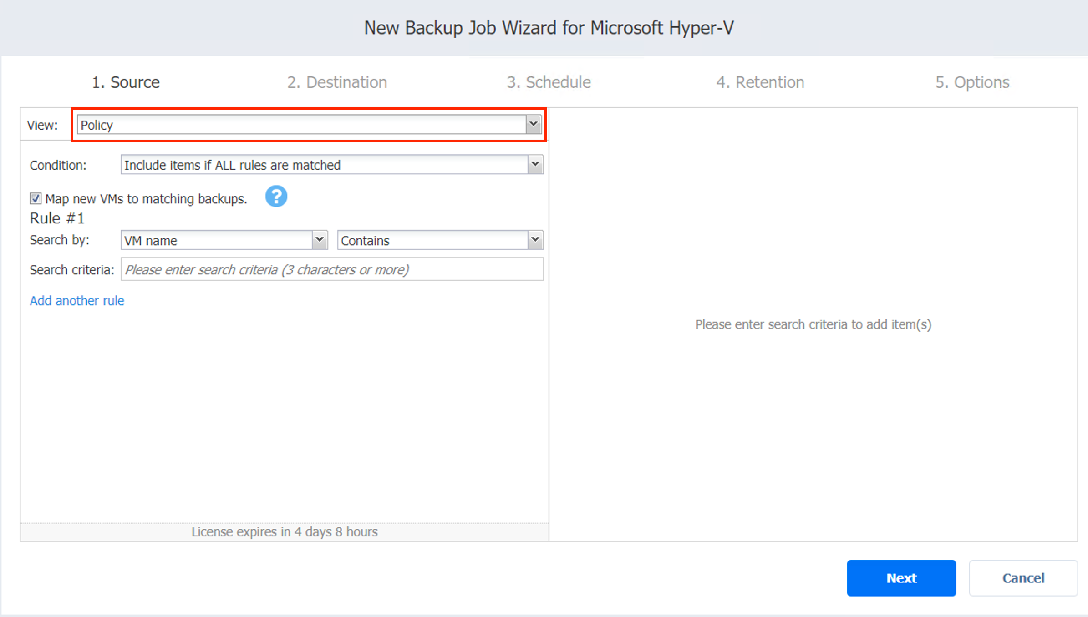The image size is (1088, 617).
Task: Expand the Condition dropdown
Action: (x=332, y=165)
